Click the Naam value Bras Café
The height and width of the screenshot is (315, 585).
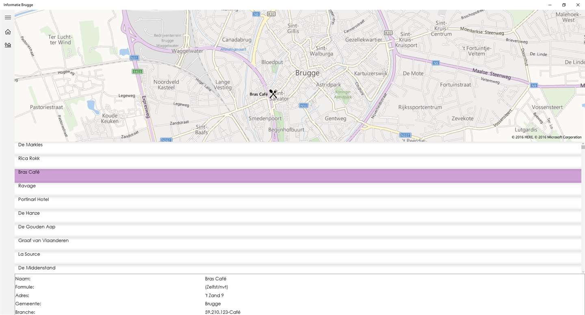[216, 279]
